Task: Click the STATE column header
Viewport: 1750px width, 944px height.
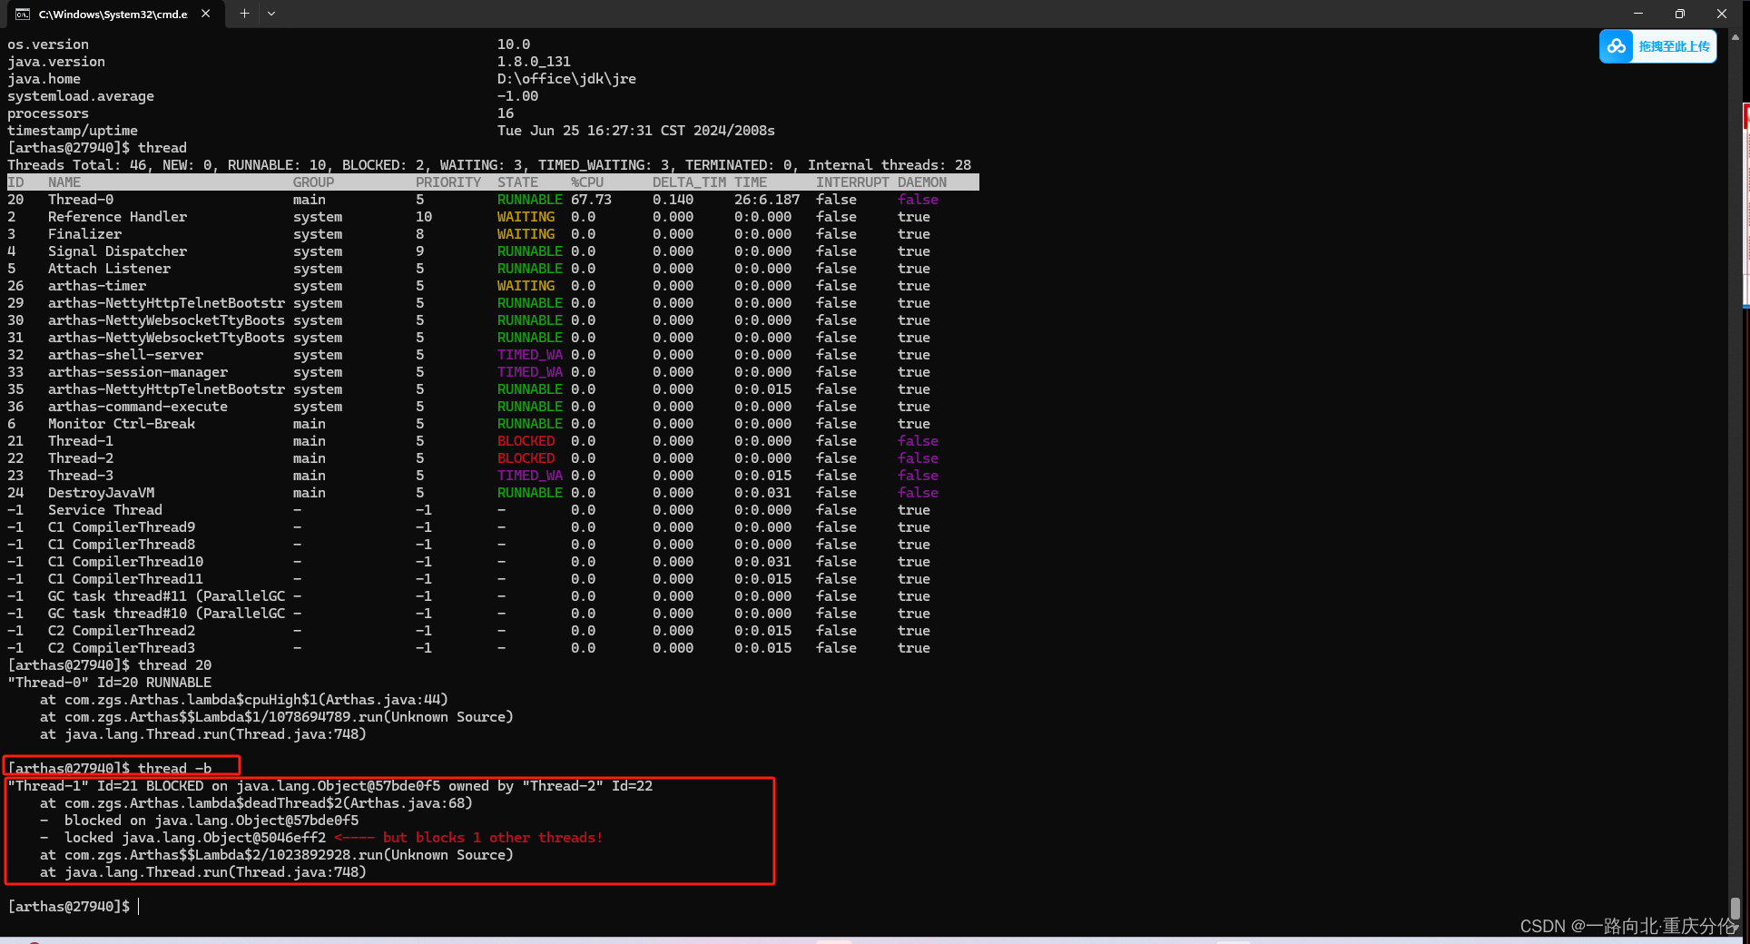Action: [517, 182]
